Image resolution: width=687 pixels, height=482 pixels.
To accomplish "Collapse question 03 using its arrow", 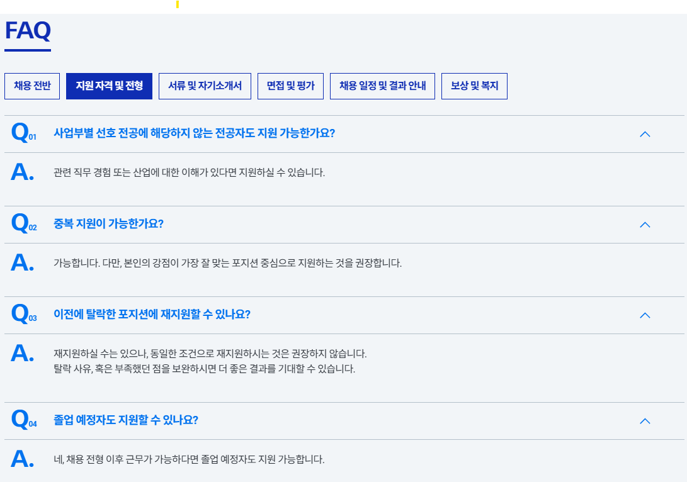I will (645, 316).
